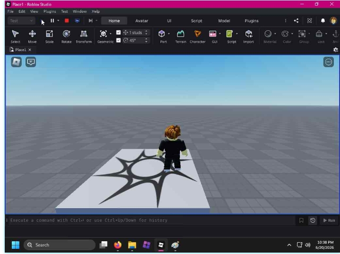Viewport: 340px width, 254px height.
Task: Open notifications bell
Action: (323, 21)
